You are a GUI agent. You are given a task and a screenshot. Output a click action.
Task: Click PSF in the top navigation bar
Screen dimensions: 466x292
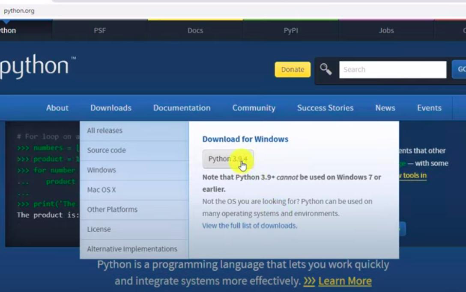pyautogui.click(x=100, y=30)
